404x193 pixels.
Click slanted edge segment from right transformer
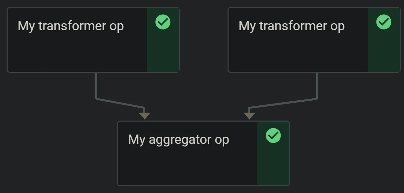tap(283, 103)
